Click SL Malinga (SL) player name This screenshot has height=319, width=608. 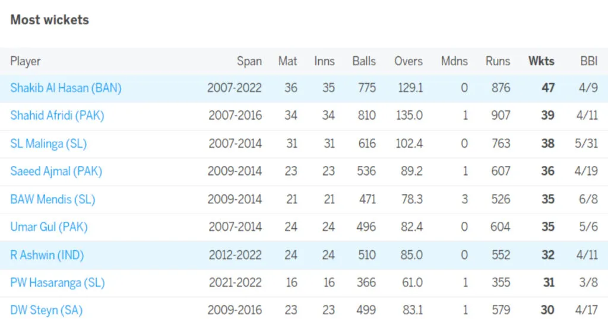[x=49, y=143]
